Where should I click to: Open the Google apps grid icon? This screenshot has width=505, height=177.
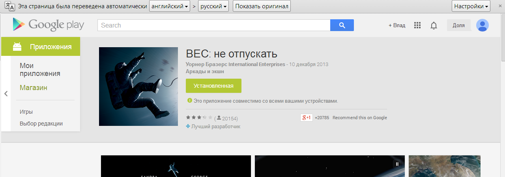[x=417, y=25]
